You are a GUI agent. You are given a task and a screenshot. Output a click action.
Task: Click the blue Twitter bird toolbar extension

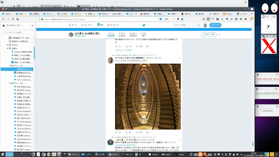click(231, 19)
